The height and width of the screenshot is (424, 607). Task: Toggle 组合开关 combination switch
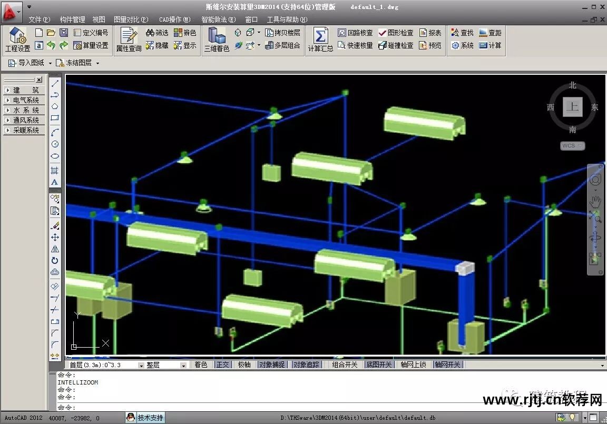pyautogui.click(x=345, y=365)
